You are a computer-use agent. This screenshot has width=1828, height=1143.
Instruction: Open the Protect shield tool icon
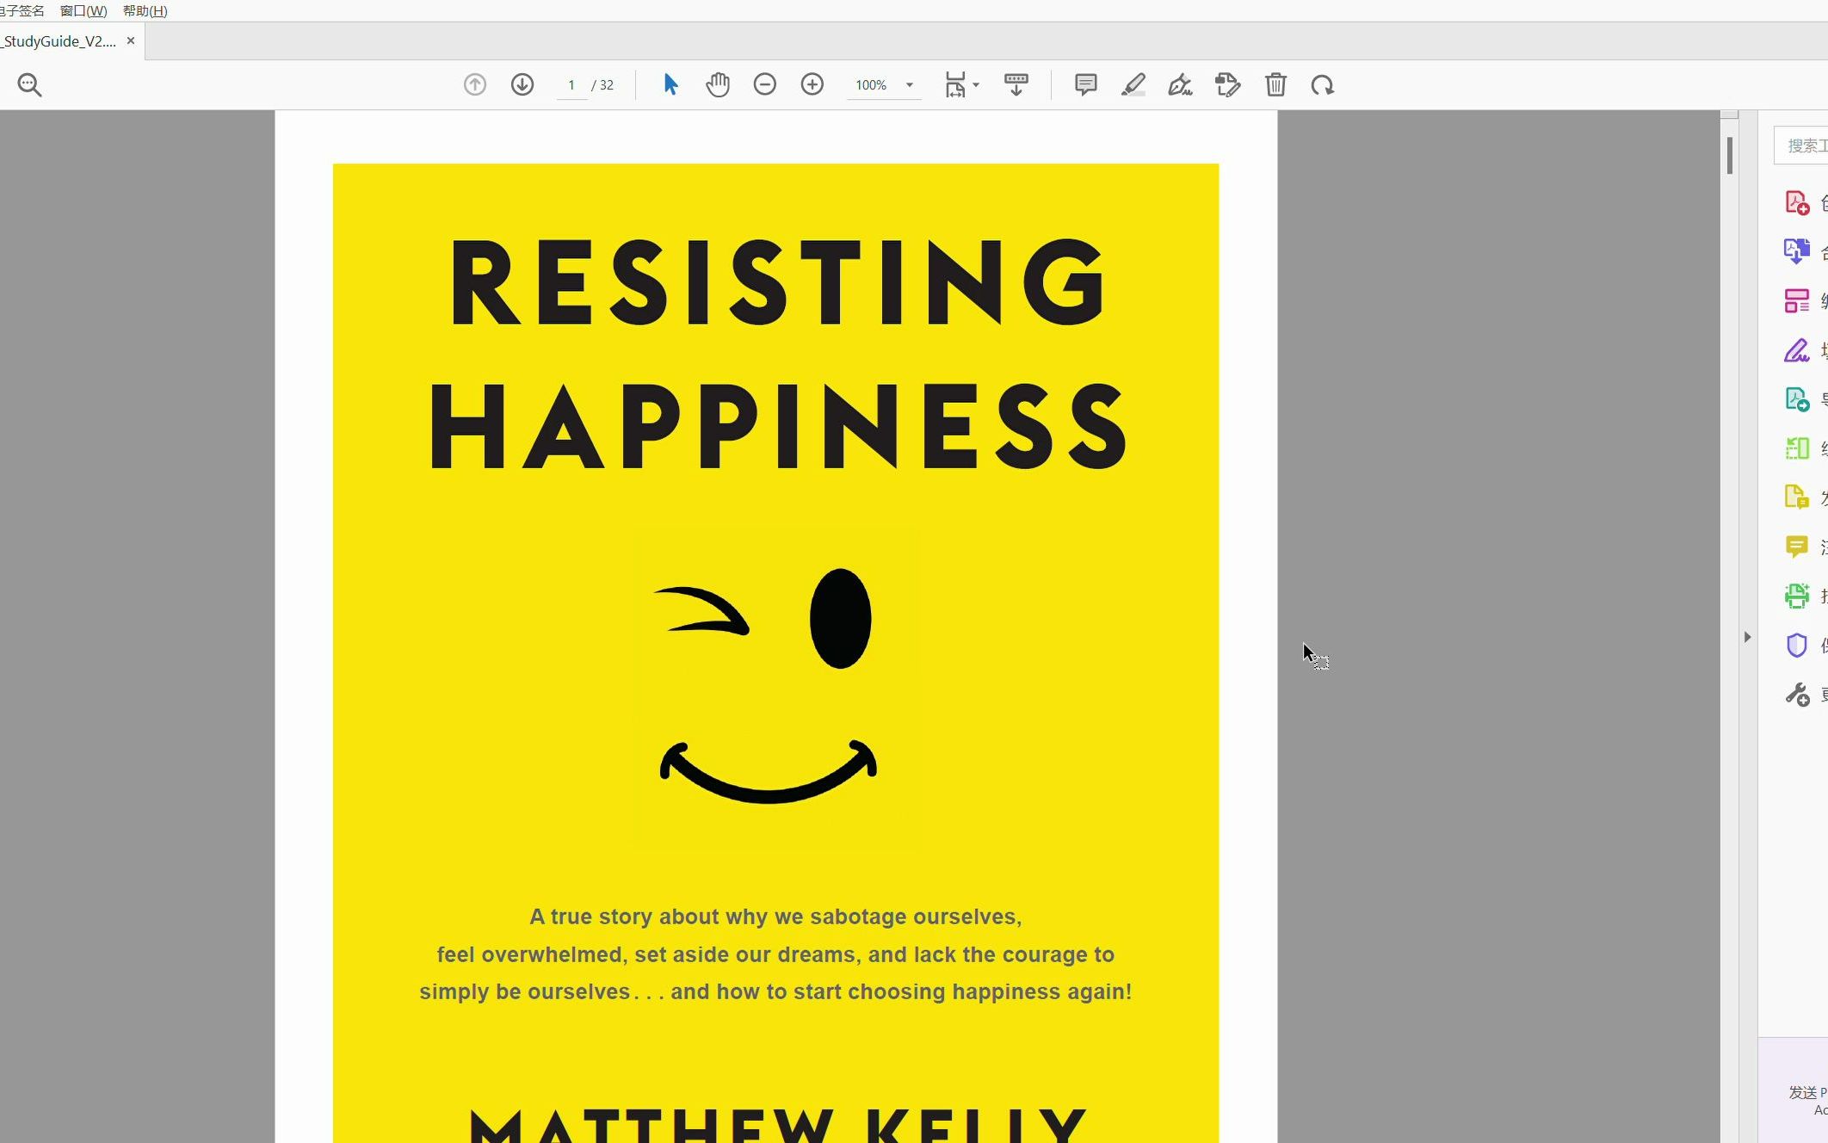[1797, 646]
